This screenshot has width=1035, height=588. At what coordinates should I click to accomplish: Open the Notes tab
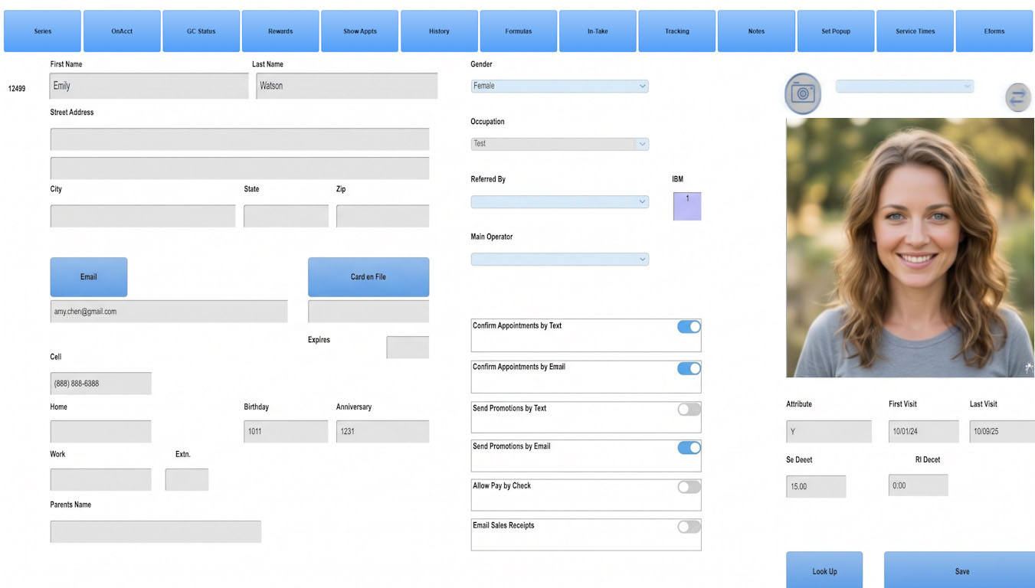coord(756,31)
